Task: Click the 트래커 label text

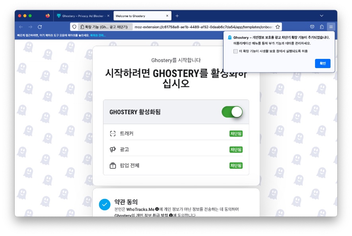Action: tap(126, 134)
